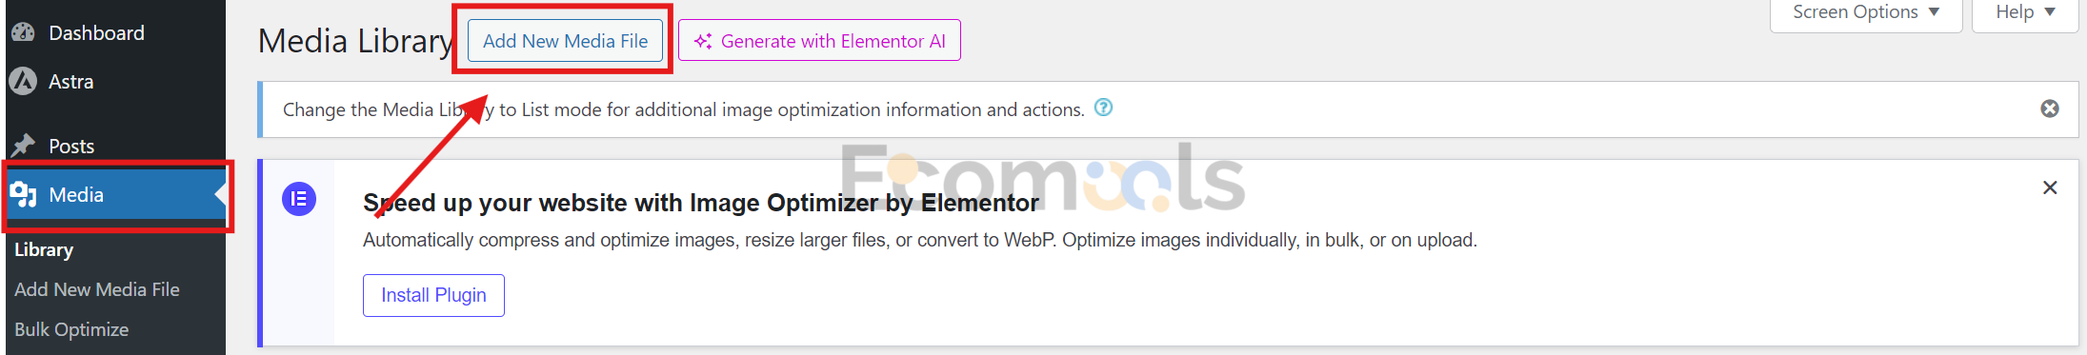Click the Astra logo icon

click(23, 81)
